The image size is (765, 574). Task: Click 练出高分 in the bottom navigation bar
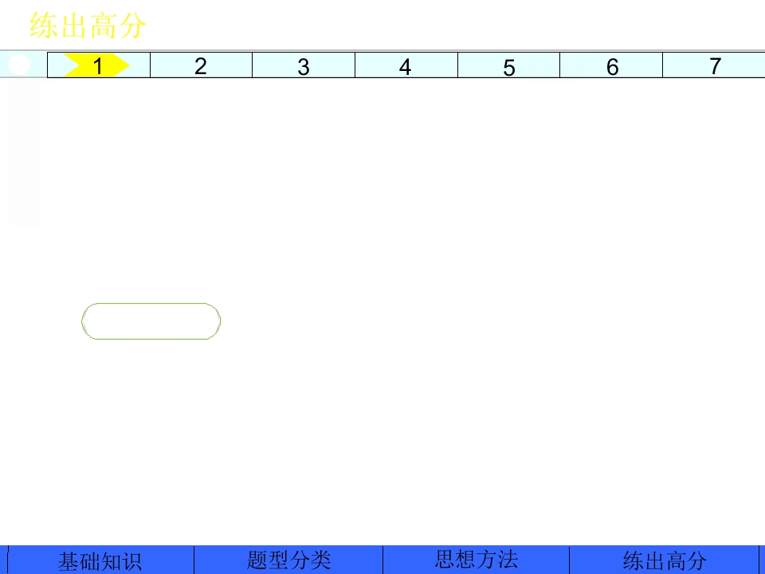pyautogui.click(x=665, y=560)
